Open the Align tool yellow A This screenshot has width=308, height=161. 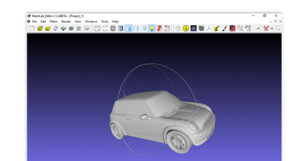coord(186,28)
